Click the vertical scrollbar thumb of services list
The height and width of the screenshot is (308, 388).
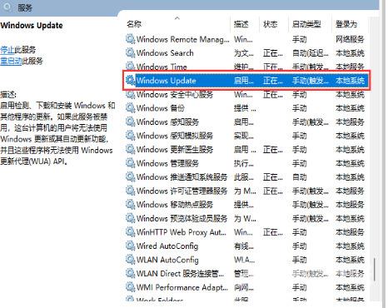click(x=375, y=270)
